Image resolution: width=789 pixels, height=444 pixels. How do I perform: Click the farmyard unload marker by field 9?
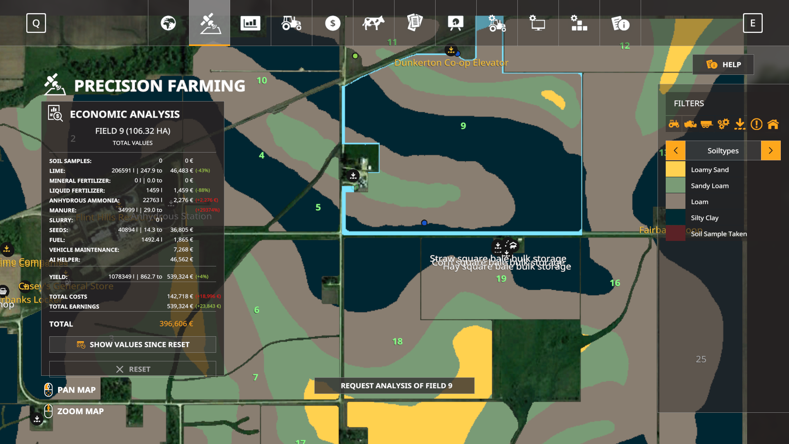(353, 176)
